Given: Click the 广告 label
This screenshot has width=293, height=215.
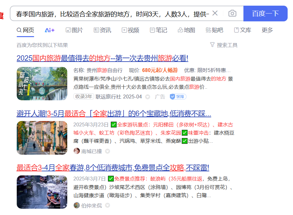Looking at the screenshot, I should coord(160,96).
